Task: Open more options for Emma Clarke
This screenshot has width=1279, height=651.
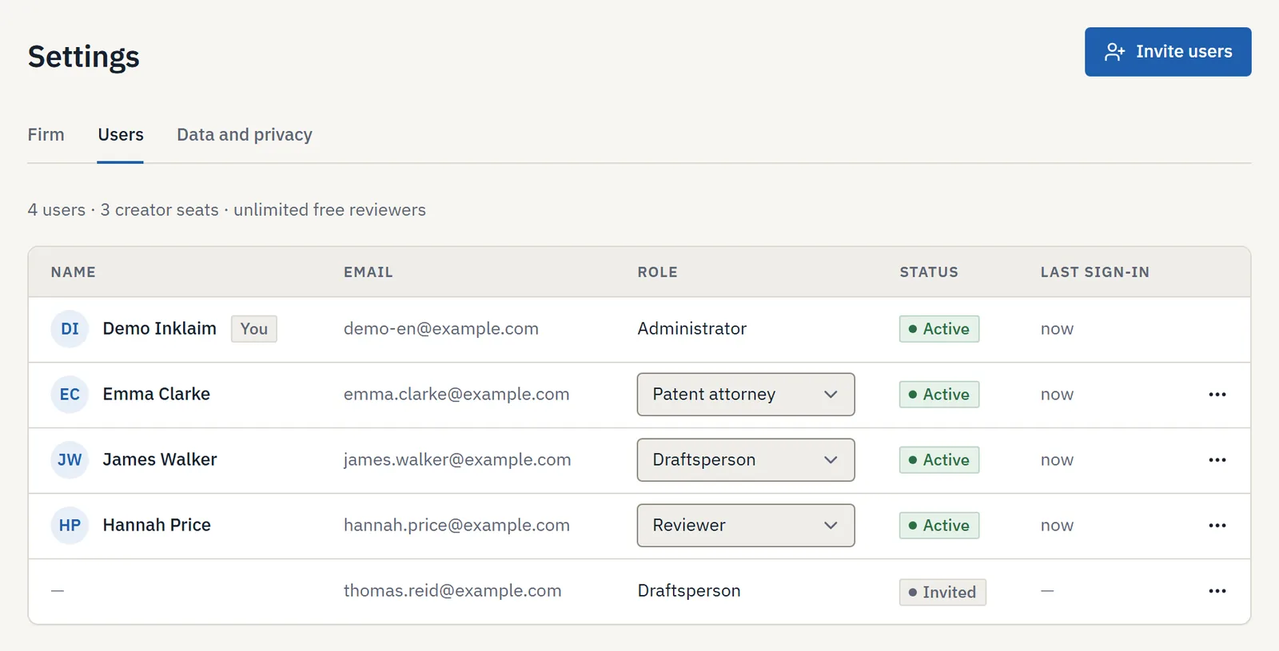Action: [x=1217, y=395]
